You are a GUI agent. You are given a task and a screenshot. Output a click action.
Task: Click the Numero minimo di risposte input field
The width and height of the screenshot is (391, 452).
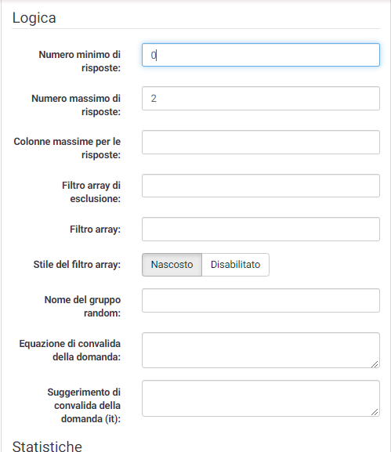261,55
